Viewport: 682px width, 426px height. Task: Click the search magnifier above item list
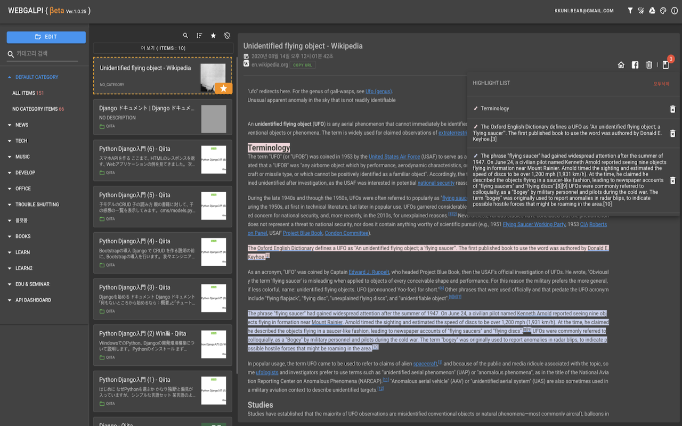(185, 36)
